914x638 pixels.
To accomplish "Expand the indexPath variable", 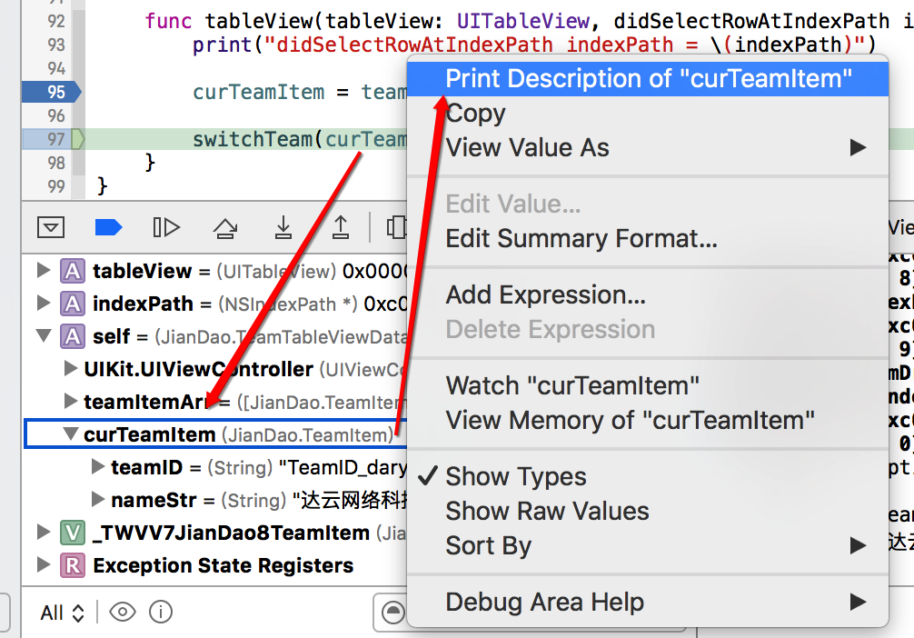I will tap(43, 303).
